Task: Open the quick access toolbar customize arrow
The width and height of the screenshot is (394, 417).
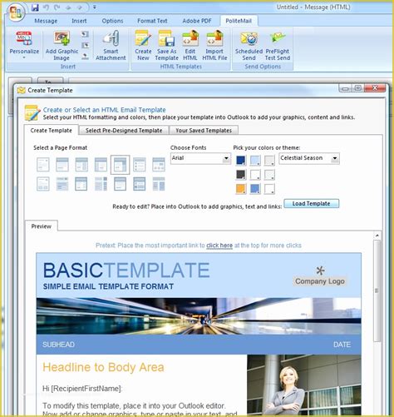Action: 95,7
